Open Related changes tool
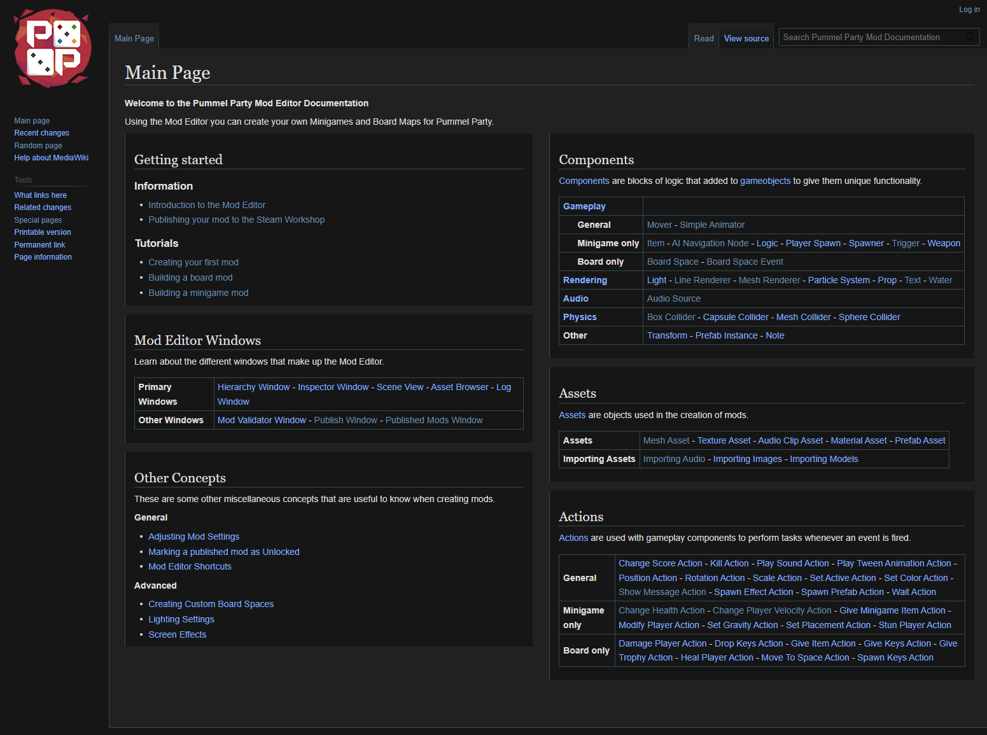 [43, 207]
